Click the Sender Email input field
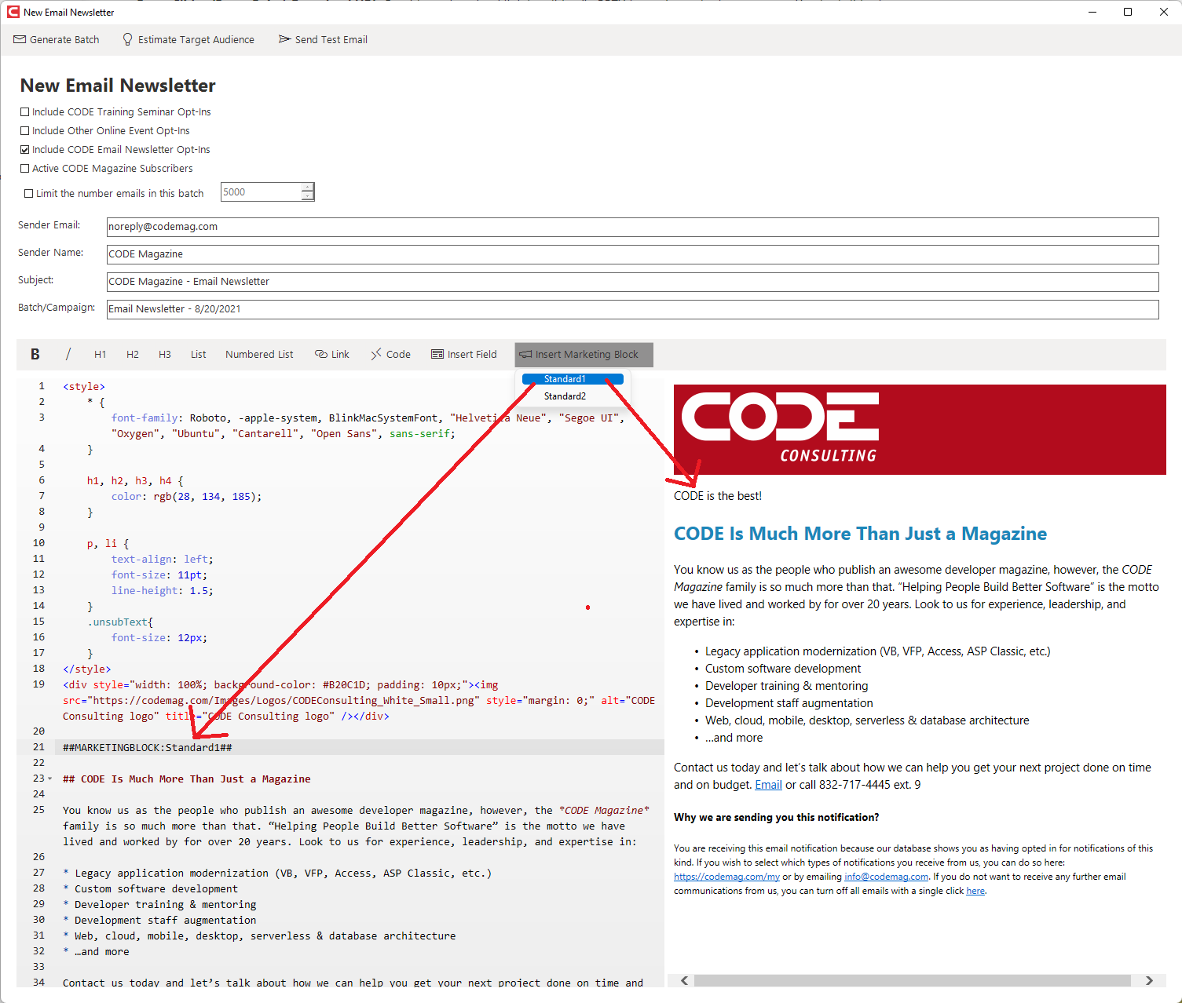The image size is (1182, 1003). pos(632,227)
